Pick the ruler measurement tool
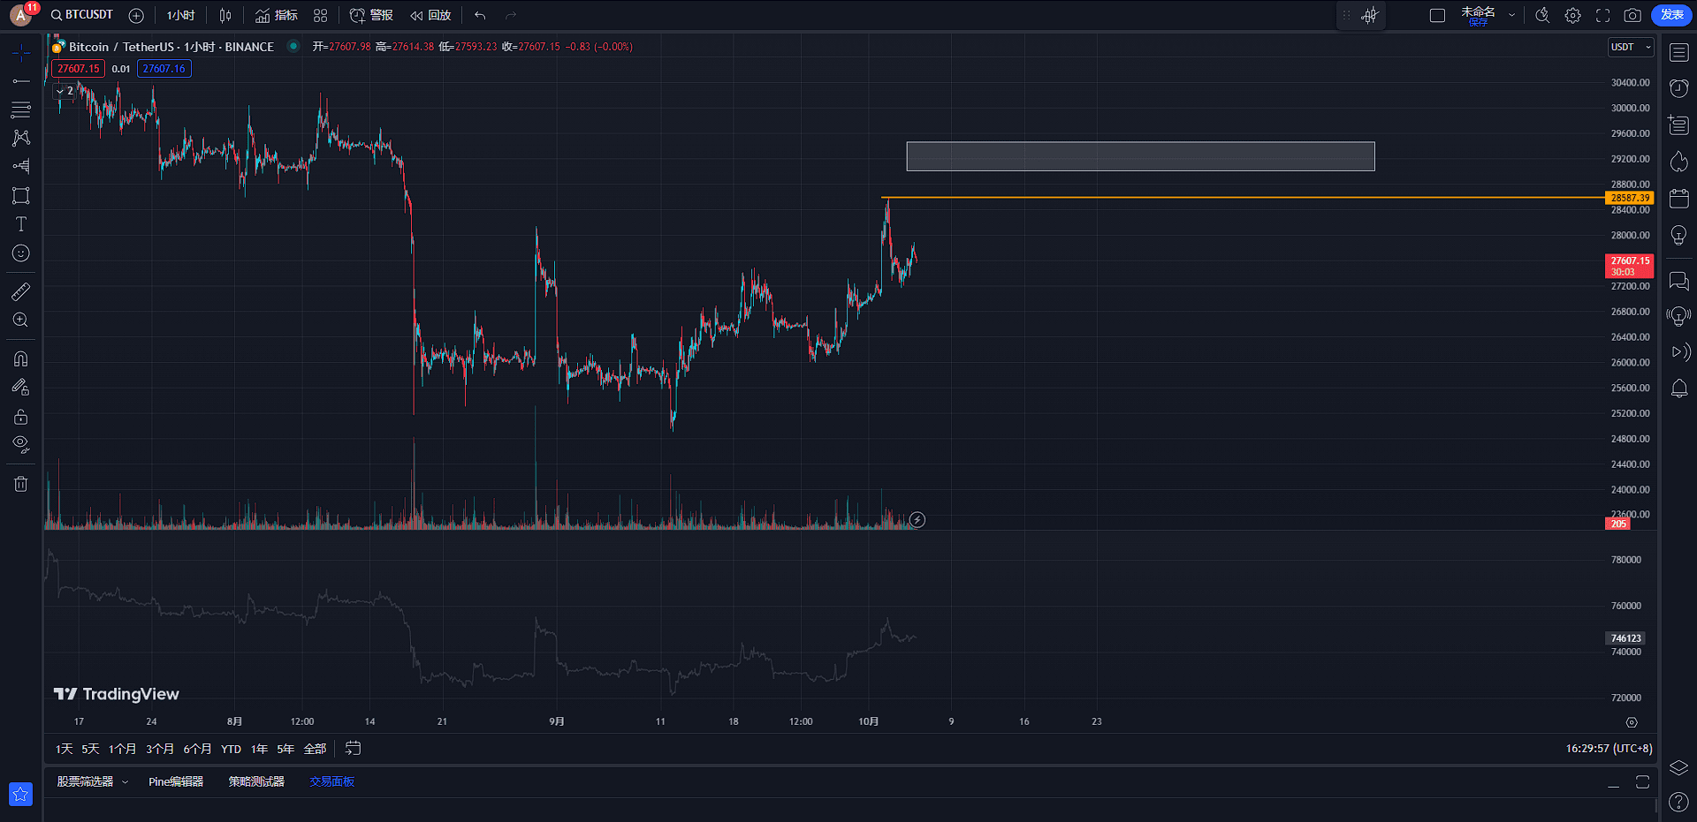This screenshot has height=822, width=1697. (x=20, y=290)
